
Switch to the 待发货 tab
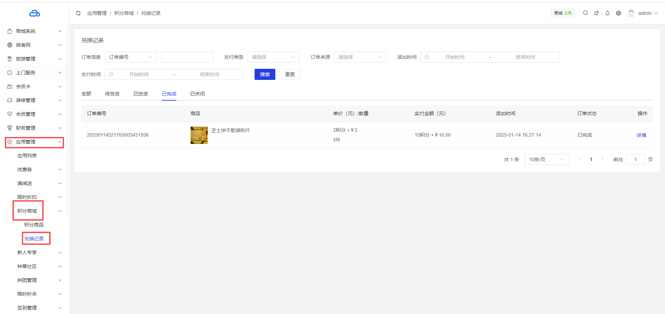point(112,94)
